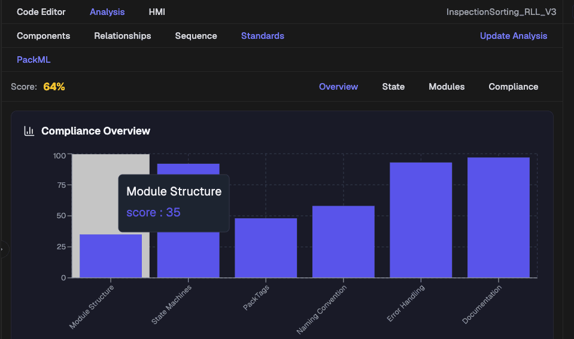
Task: Select the Standards sub-tab
Action: tap(263, 36)
